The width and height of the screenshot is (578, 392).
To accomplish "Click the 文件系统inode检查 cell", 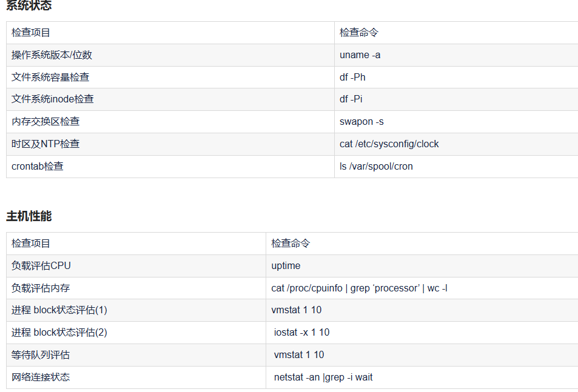I will point(53,99).
